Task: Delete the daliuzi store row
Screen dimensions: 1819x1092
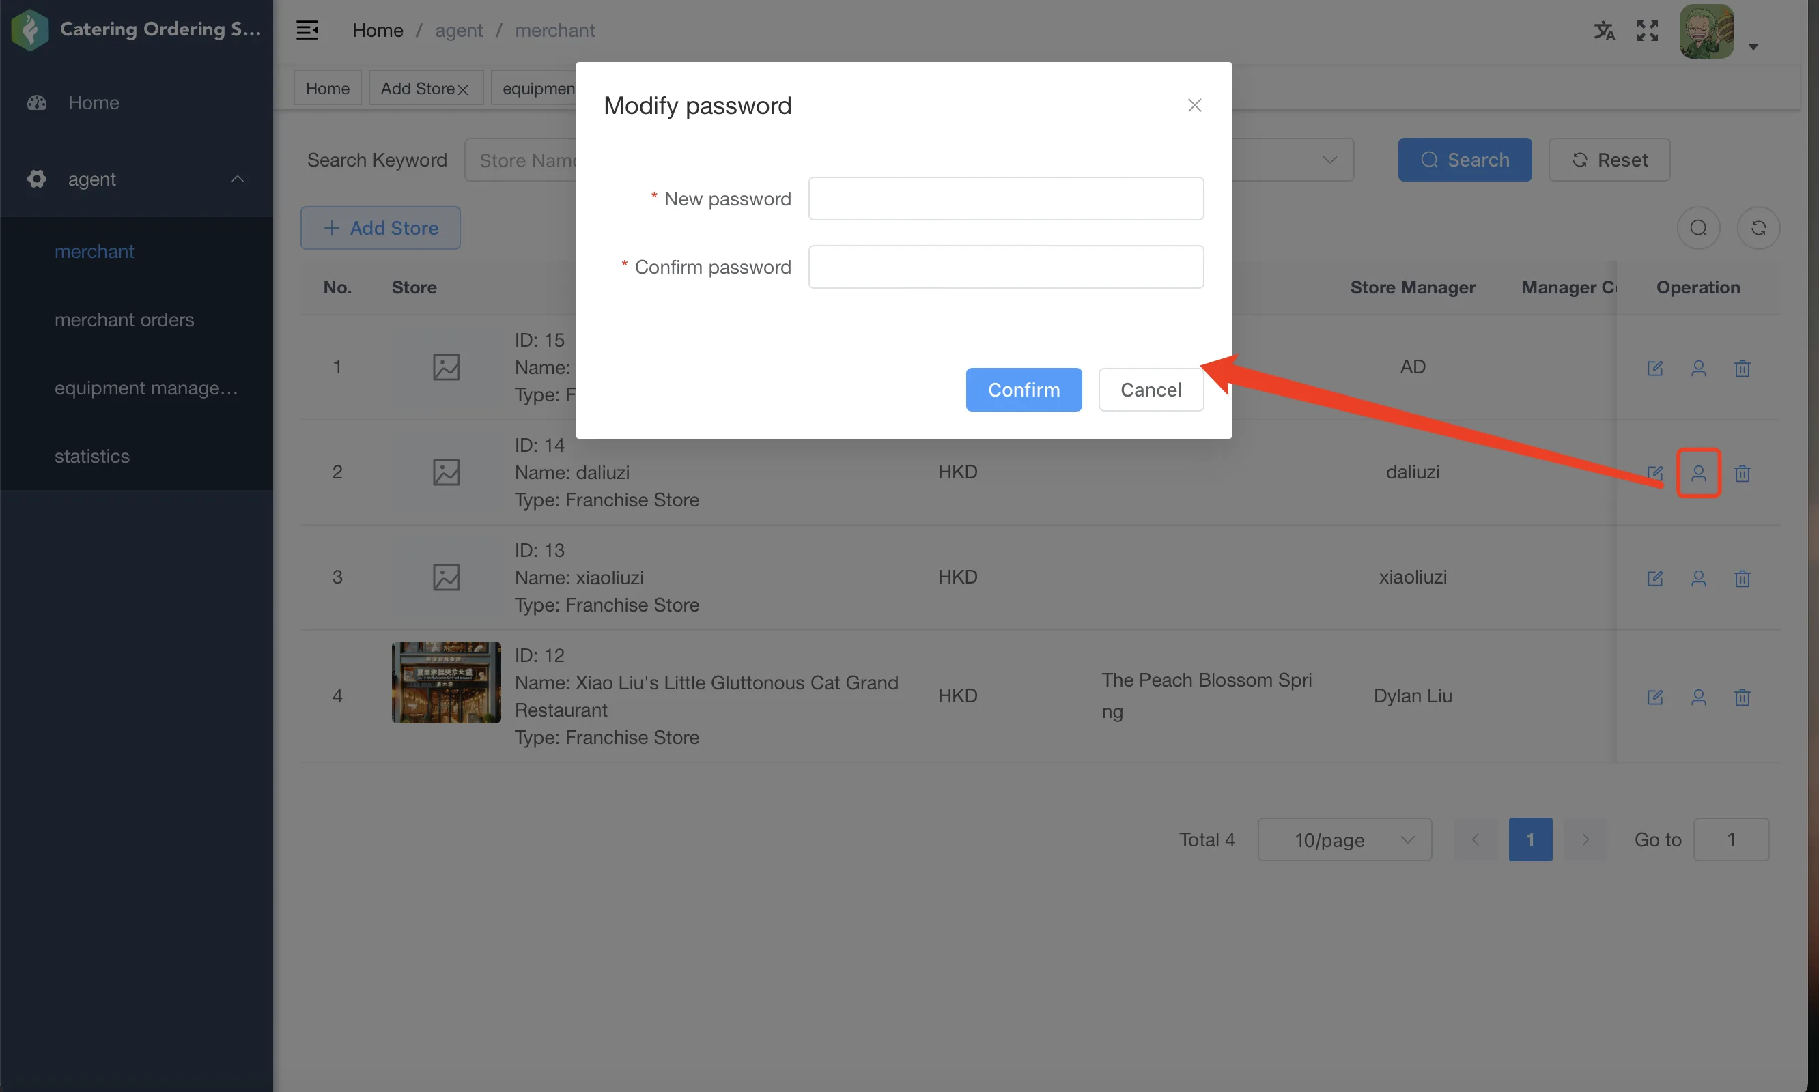Action: [x=1742, y=473]
